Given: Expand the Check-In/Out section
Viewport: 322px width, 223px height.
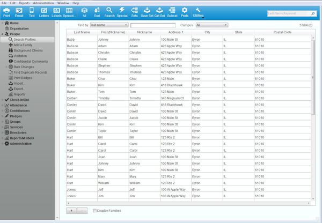Looking at the screenshot, I should point(3,100).
